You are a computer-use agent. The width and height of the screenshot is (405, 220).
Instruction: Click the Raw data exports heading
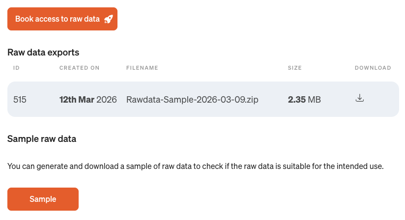(43, 52)
